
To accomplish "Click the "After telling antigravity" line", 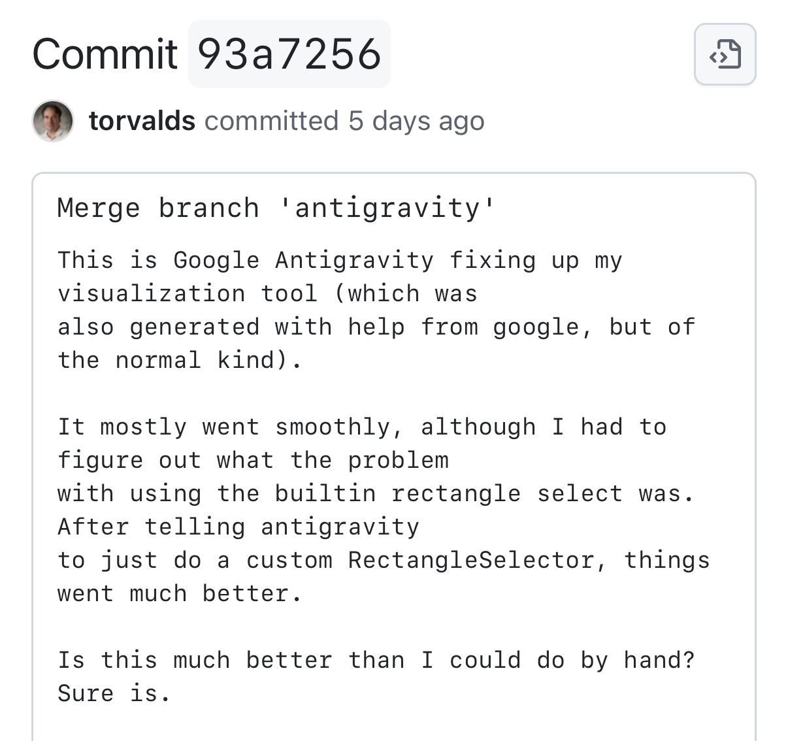I will click(238, 527).
